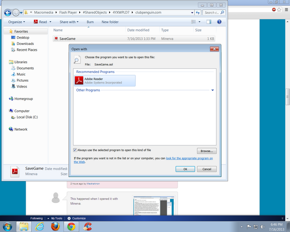The width and height of the screenshot is (290, 232).
Task: Select the SaveGame file row
Action: tap(134, 39)
